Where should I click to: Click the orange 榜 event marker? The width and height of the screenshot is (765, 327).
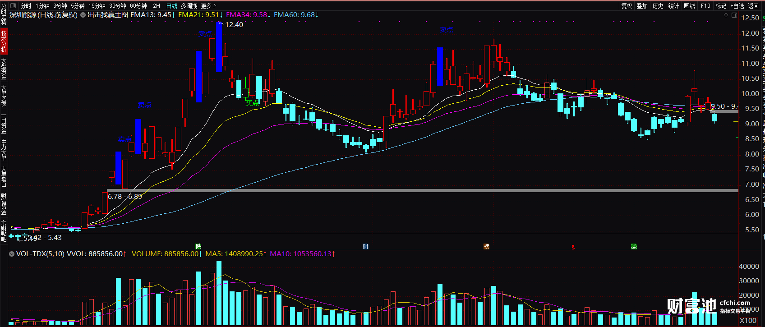(486, 246)
